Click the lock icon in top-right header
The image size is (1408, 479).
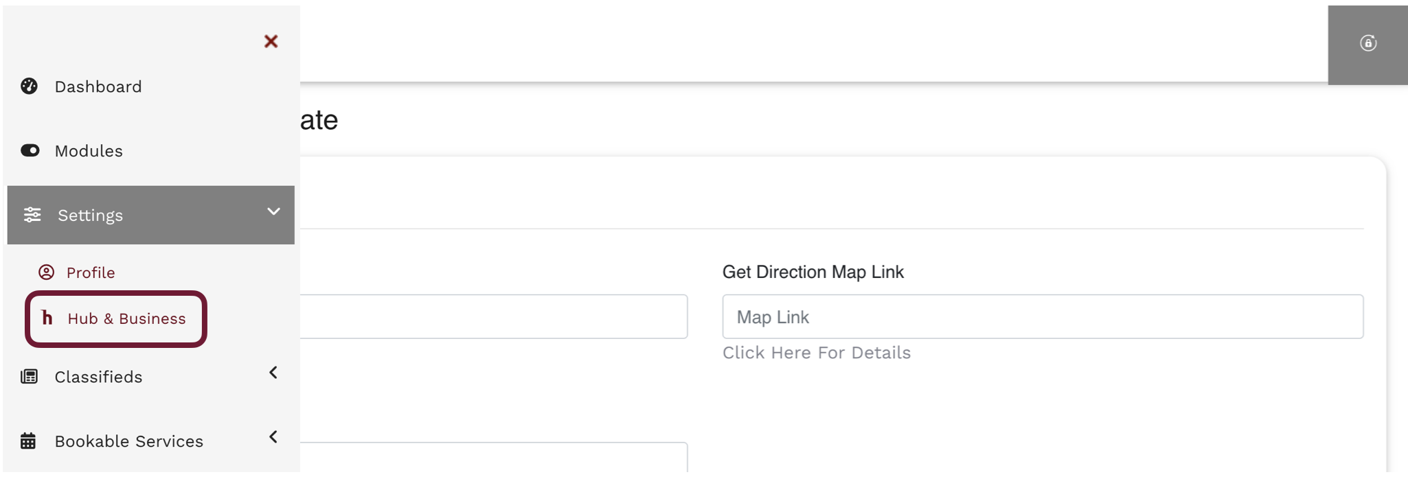1367,43
